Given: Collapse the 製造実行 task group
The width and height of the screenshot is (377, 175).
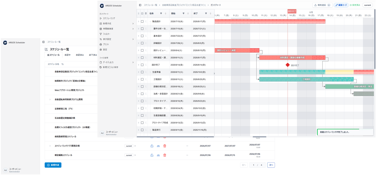Looking at the screenshot, I should click(150, 130).
